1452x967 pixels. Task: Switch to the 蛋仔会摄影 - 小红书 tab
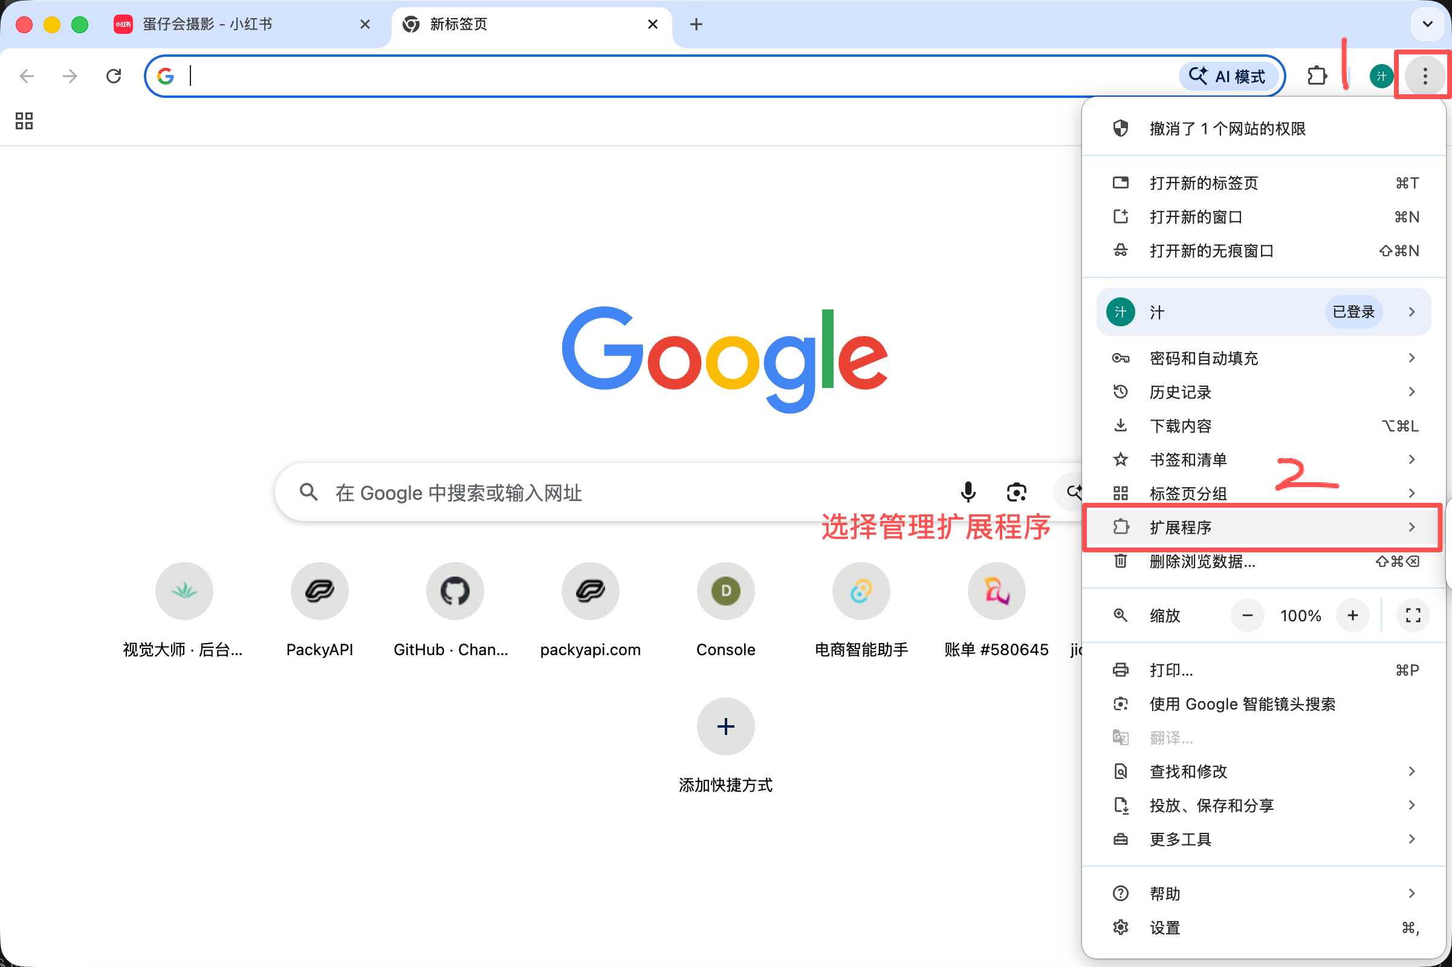[x=207, y=24]
